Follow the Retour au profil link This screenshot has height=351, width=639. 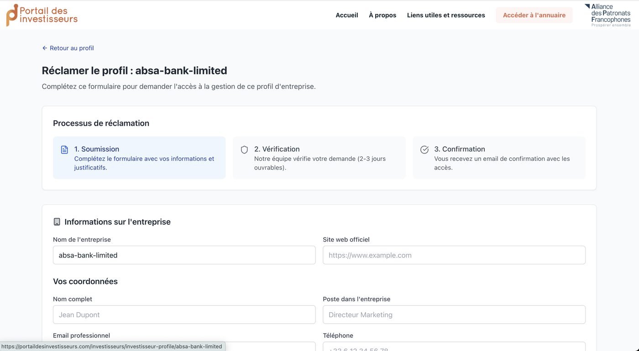(x=68, y=48)
